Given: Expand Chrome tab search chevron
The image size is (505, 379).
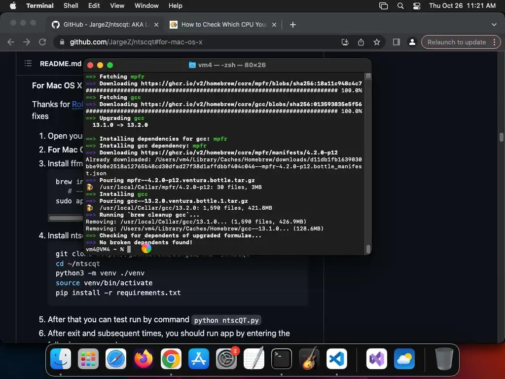Looking at the screenshot, I should point(494,25).
